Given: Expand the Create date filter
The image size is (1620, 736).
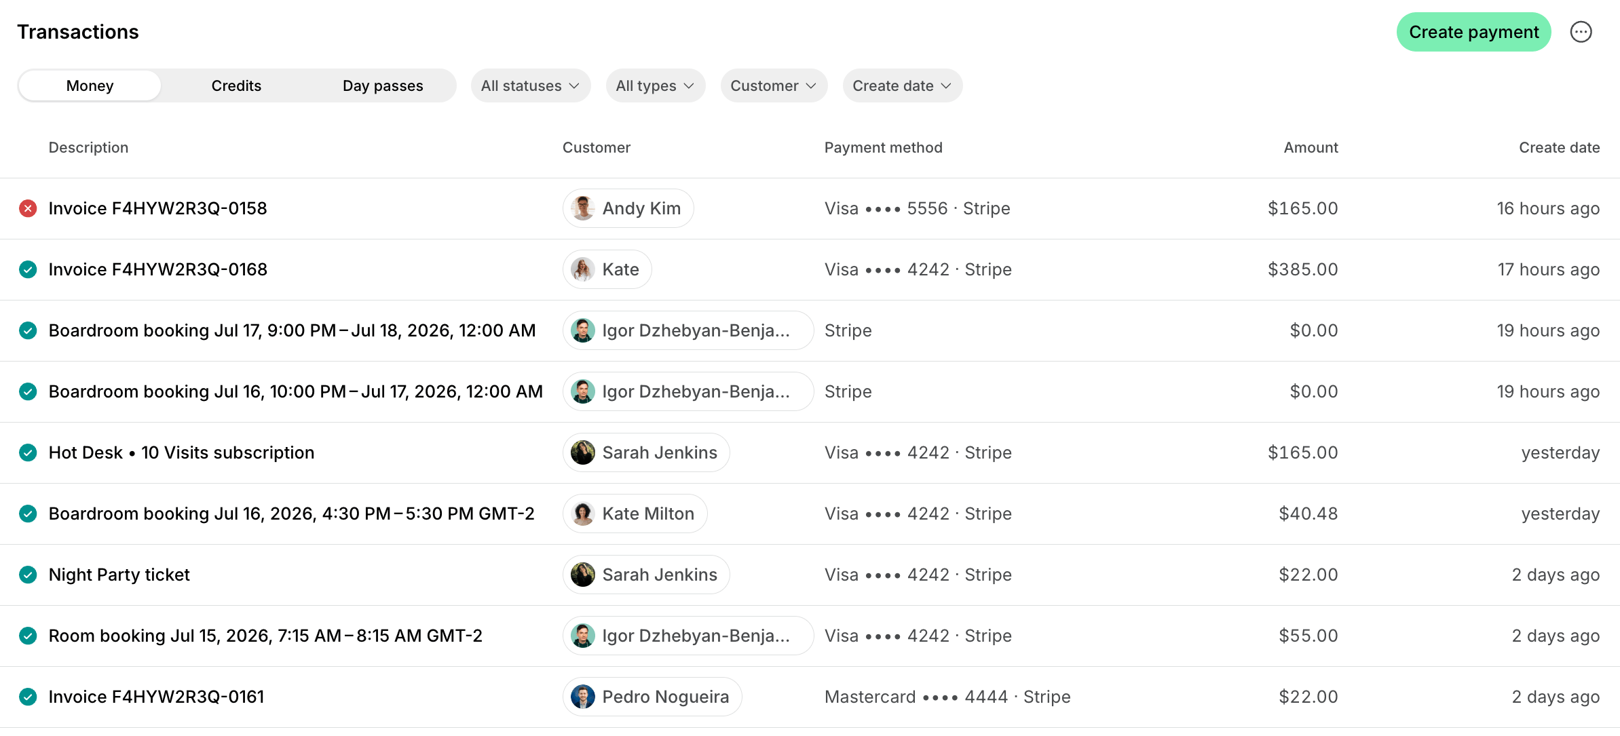Looking at the screenshot, I should [x=903, y=85].
